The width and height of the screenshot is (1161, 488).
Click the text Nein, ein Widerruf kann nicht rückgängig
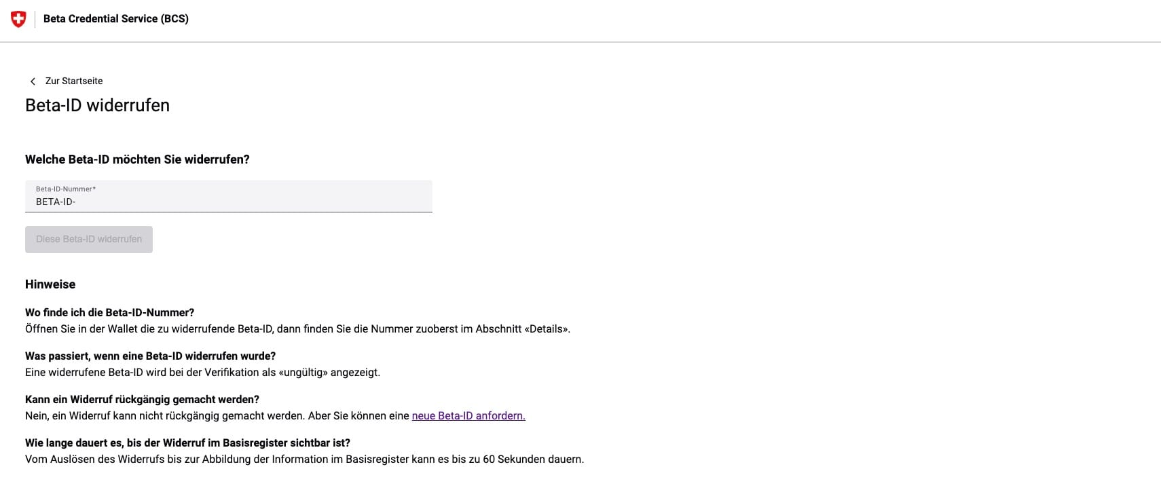(x=217, y=415)
